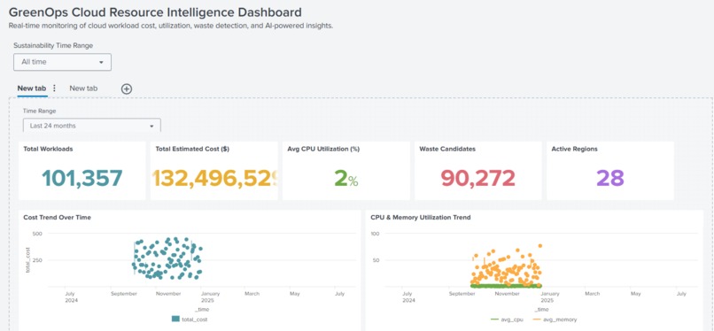Click the CPU & Memory Utilization Trend title
Screen dimensions: 714x331
(420, 218)
